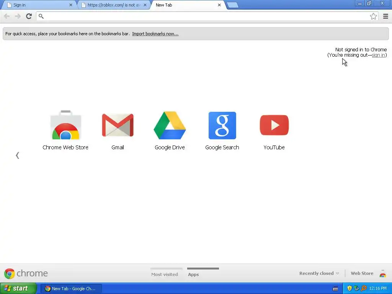
Task: Switch to the roblox.com tab
Action: (x=114, y=5)
